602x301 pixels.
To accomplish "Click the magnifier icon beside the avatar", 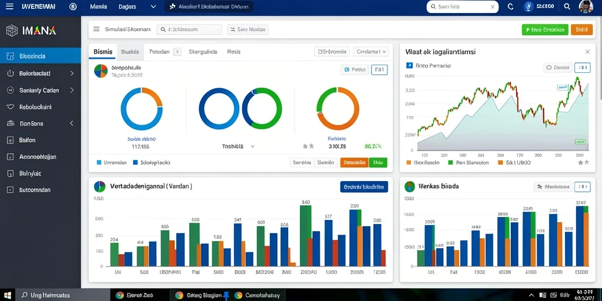I will [567, 6].
